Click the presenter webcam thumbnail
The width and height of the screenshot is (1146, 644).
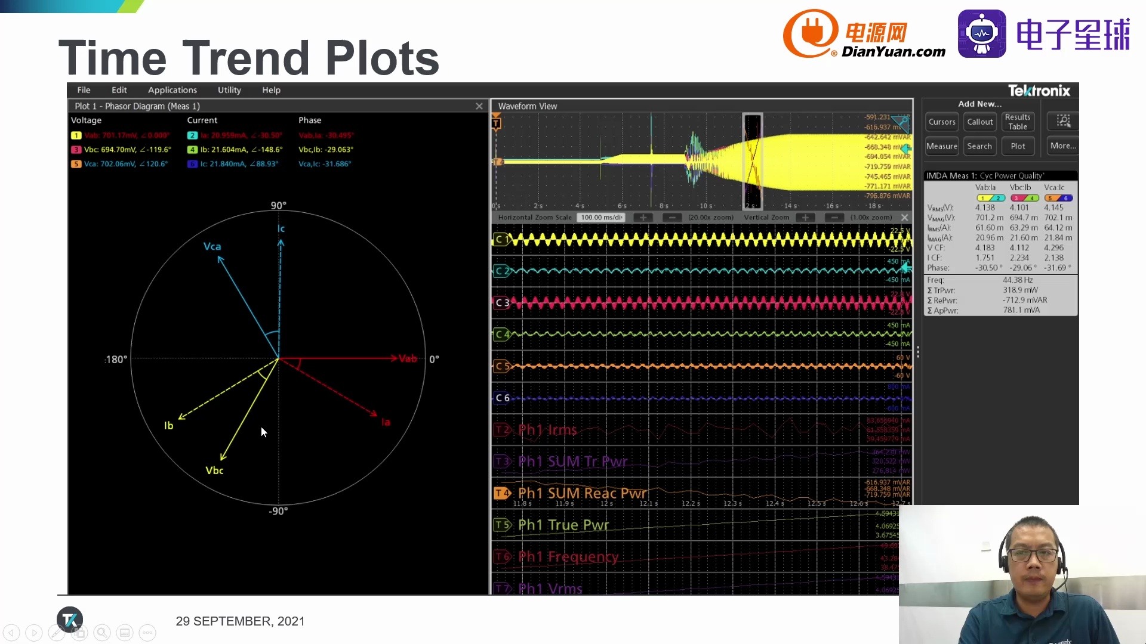click(1022, 574)
